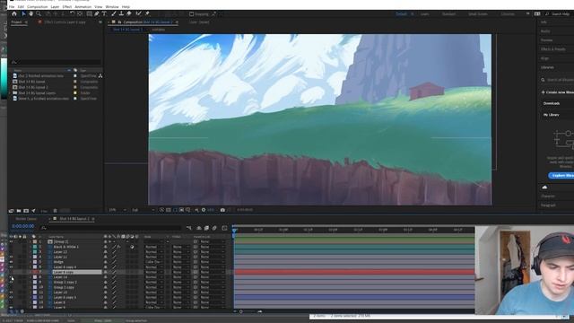Select the Rotation tool
Image resolution: width=574 pixels, height=323 pixels.
pyautogui.click(x=72, y=14)
